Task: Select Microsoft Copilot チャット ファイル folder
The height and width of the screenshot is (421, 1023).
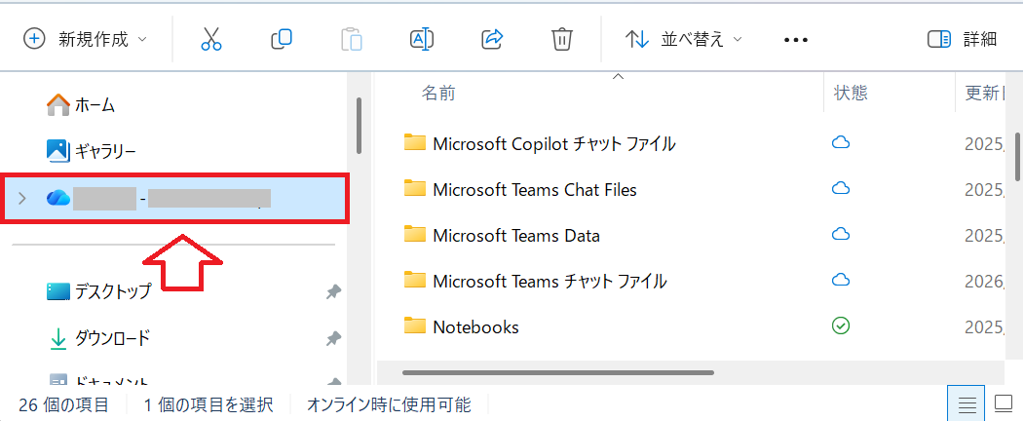Action: (x=554, y=143)
